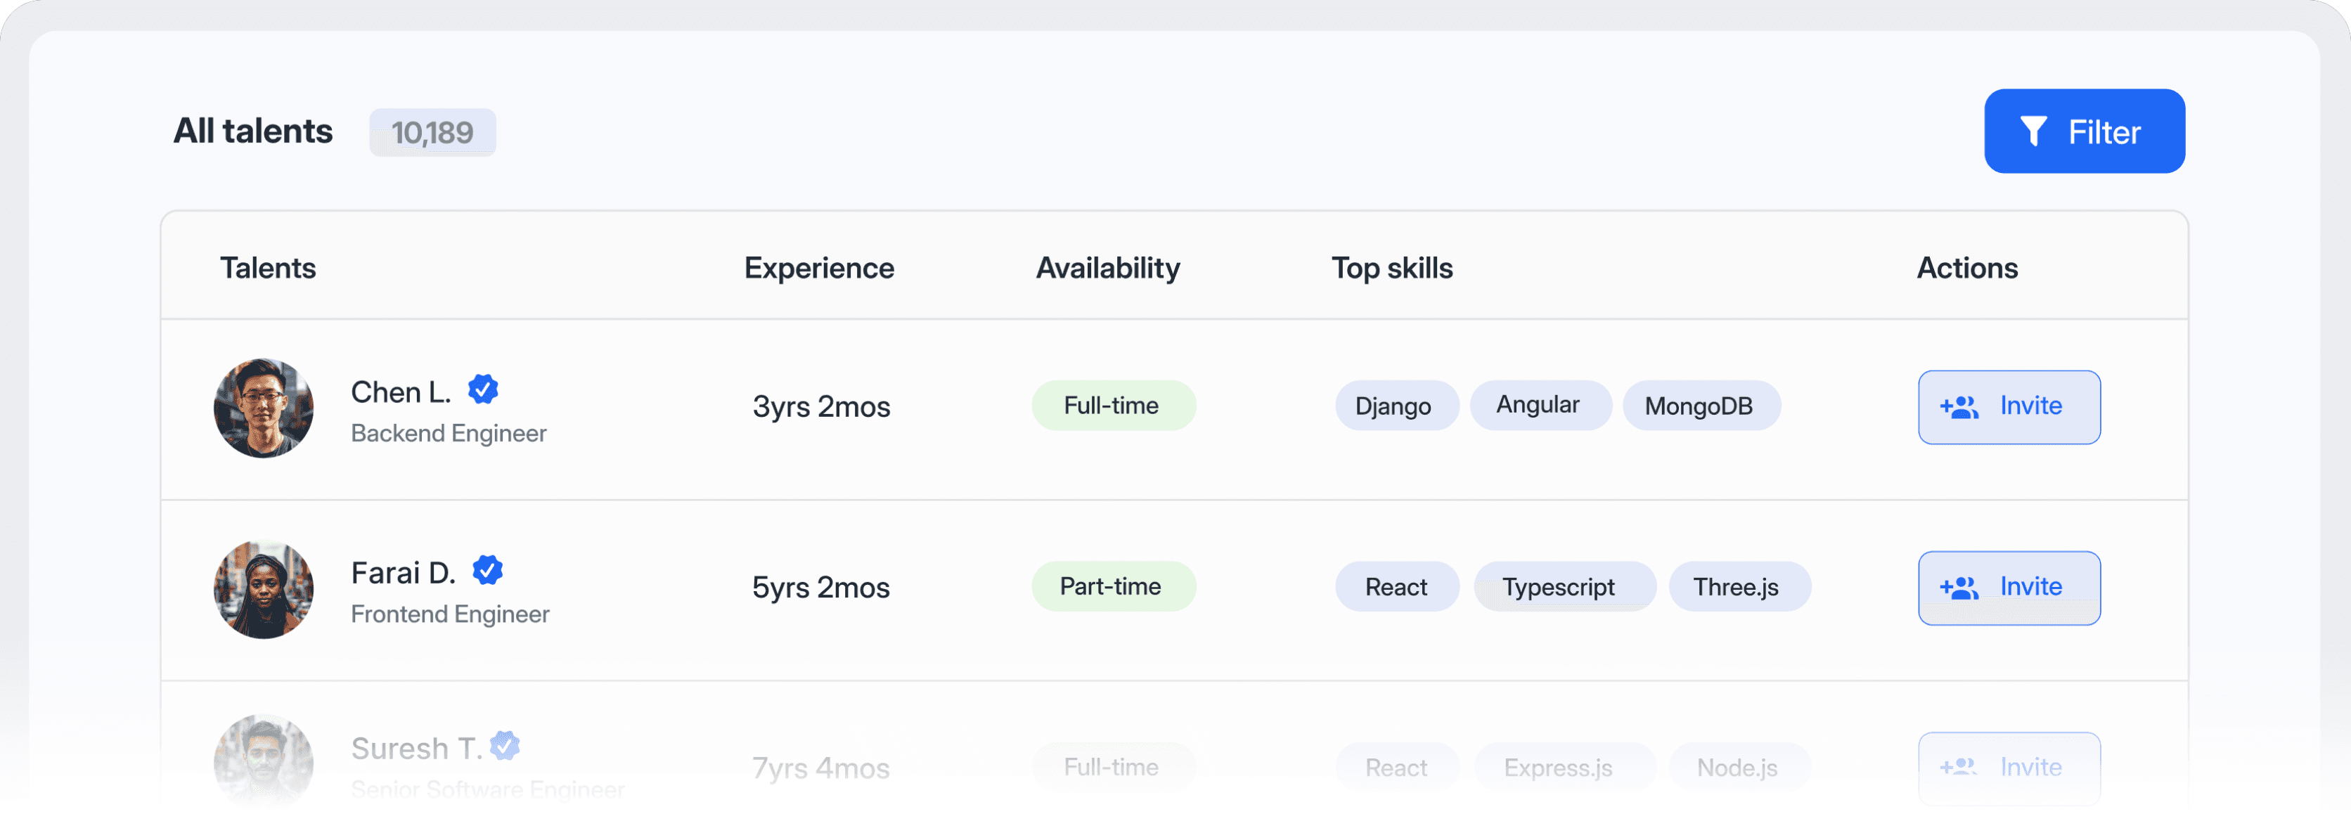Viewport: 2351px width, 814px height.
Task: Open Farai D.'s profile photo
Action: coord(264,588)
